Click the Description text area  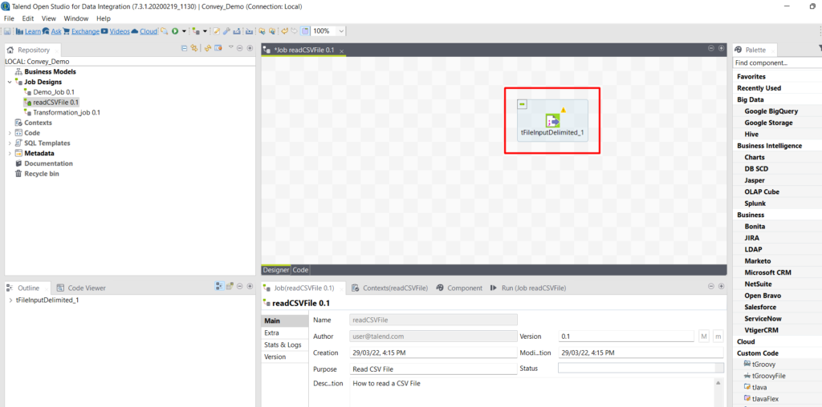[532, 393]
